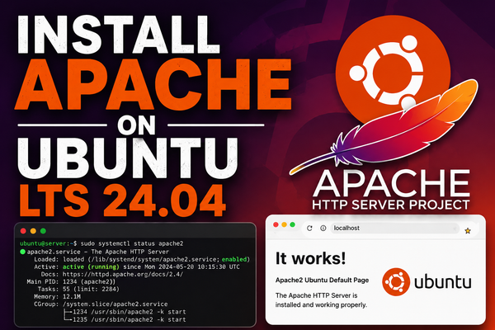495x330 pixels.
Task: Click the orange "LTS 24.04" text
Action: tap(123, 200)
